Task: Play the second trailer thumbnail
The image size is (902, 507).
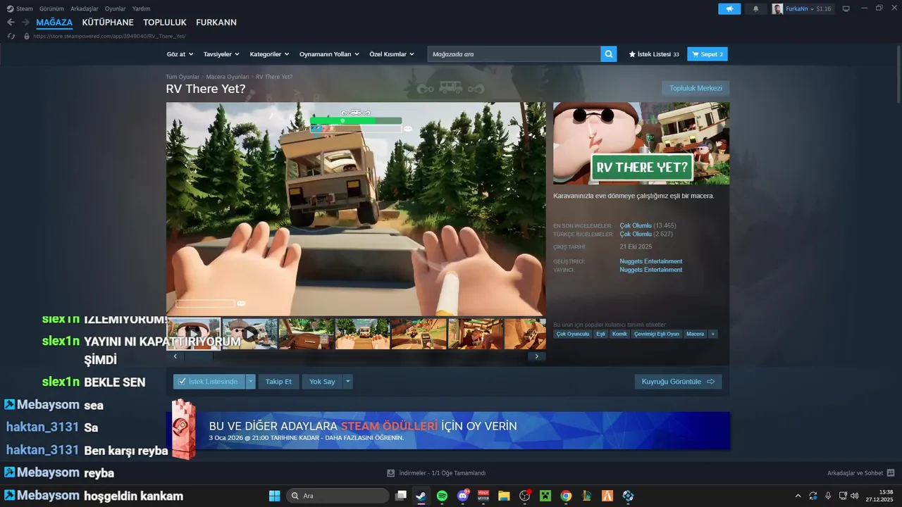Action: [249, 334]
